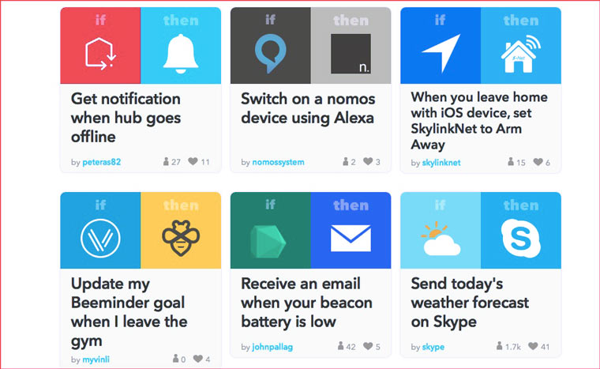The height and width of the screenshot is (369, 600).
Task: Click the location arrow icon
Action: pos(441,53)
